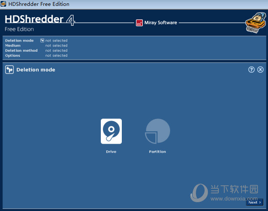Click the Free Edition subtitle text

point(19,29)
